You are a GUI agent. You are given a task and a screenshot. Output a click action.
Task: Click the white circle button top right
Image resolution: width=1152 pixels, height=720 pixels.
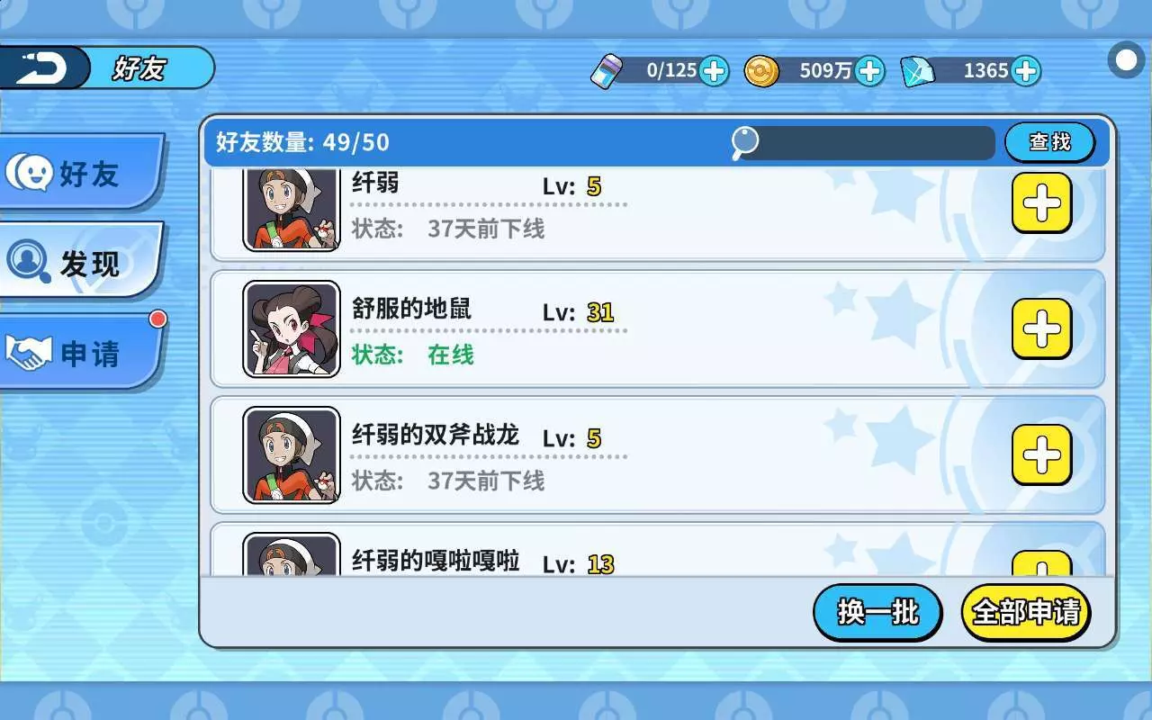(1127, 61)
